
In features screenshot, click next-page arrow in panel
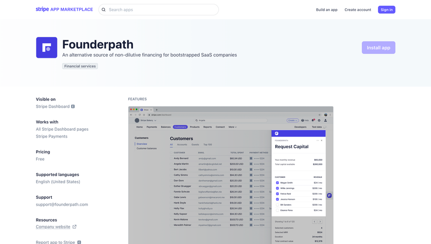pos(320,222)
